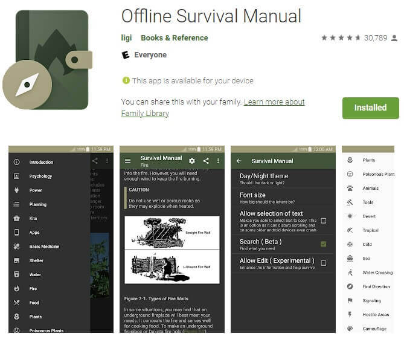This screenshot has width=404, height=339.
Task: Select Signaling flag icon in light menu
Action: point(350,300)
